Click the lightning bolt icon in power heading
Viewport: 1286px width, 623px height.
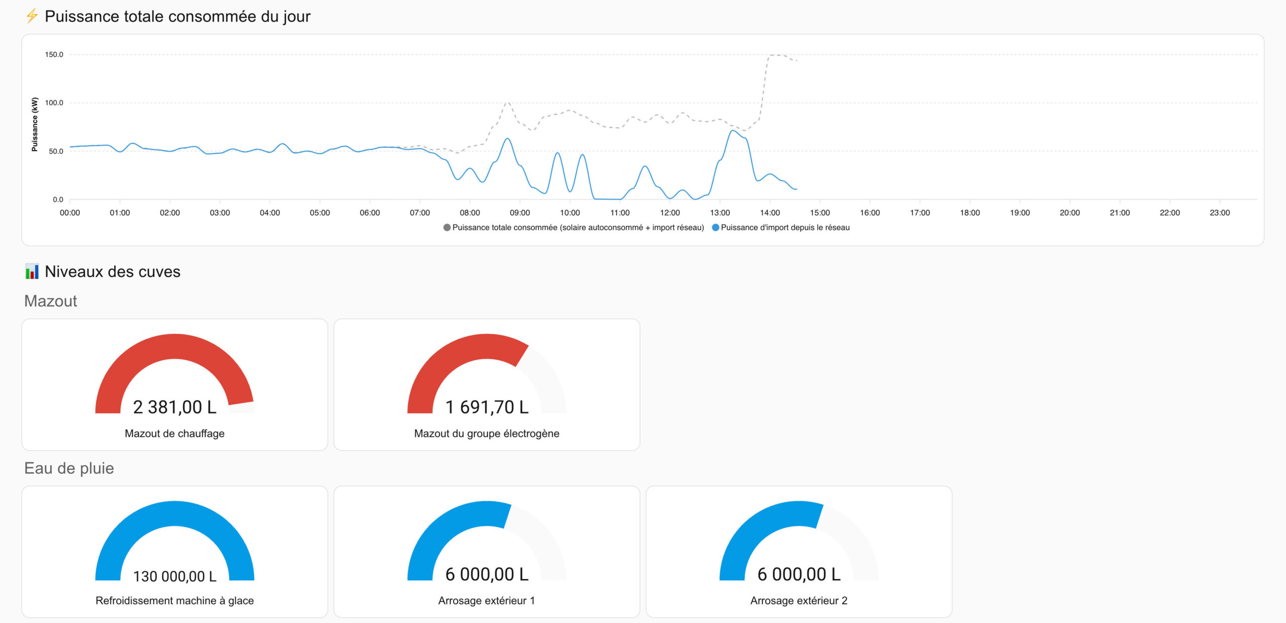coord(32,16)
